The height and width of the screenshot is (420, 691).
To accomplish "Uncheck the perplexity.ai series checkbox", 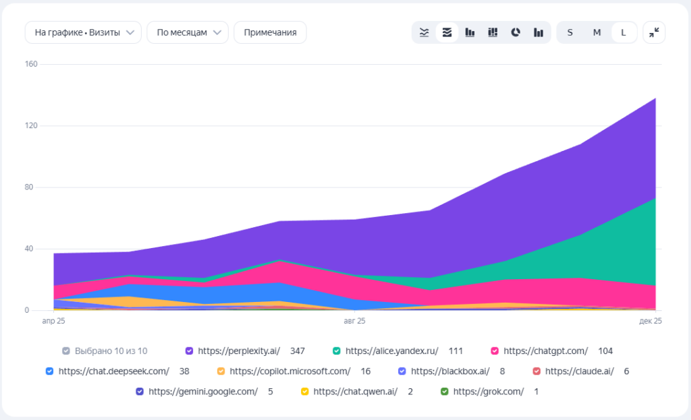I will tap(189, 351).
